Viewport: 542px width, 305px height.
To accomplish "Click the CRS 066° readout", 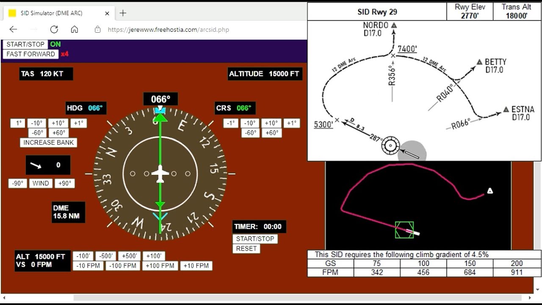I will (x=235, y=108).
